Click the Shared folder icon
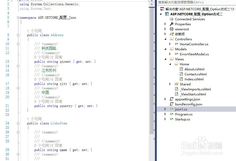 click(x=176, y=84)
